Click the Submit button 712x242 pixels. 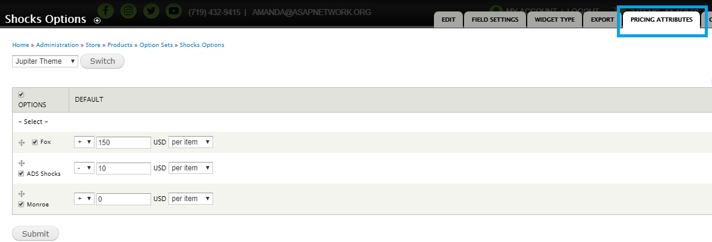36,234
